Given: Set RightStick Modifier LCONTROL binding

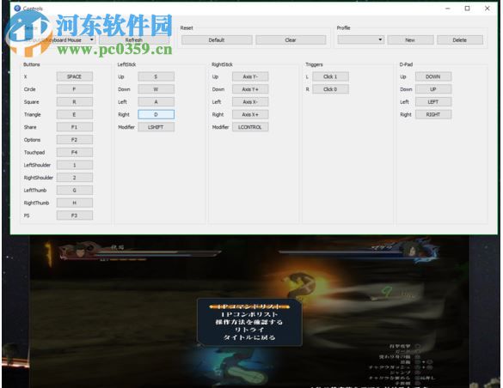Looking at the screenshot, I should (250, 127).
